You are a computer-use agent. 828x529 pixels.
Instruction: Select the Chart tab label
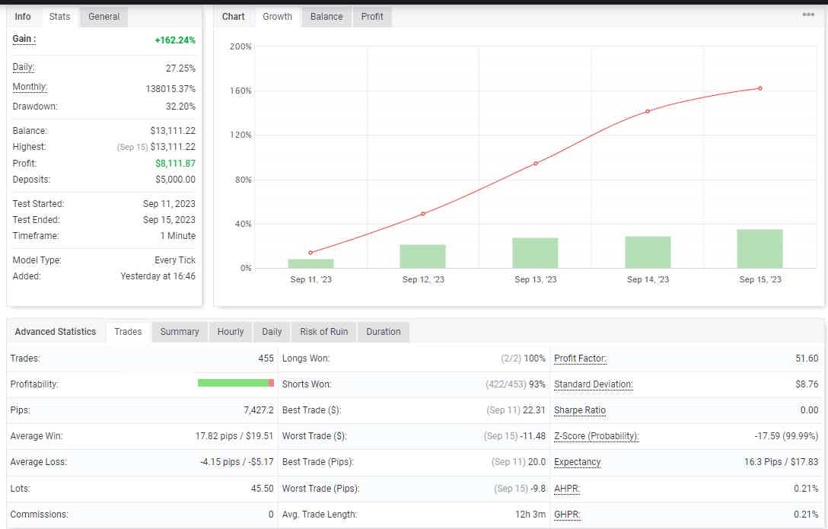233,17
